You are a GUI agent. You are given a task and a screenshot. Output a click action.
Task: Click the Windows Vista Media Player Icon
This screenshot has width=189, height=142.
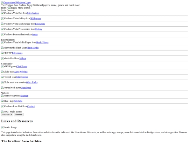point(19,42)
